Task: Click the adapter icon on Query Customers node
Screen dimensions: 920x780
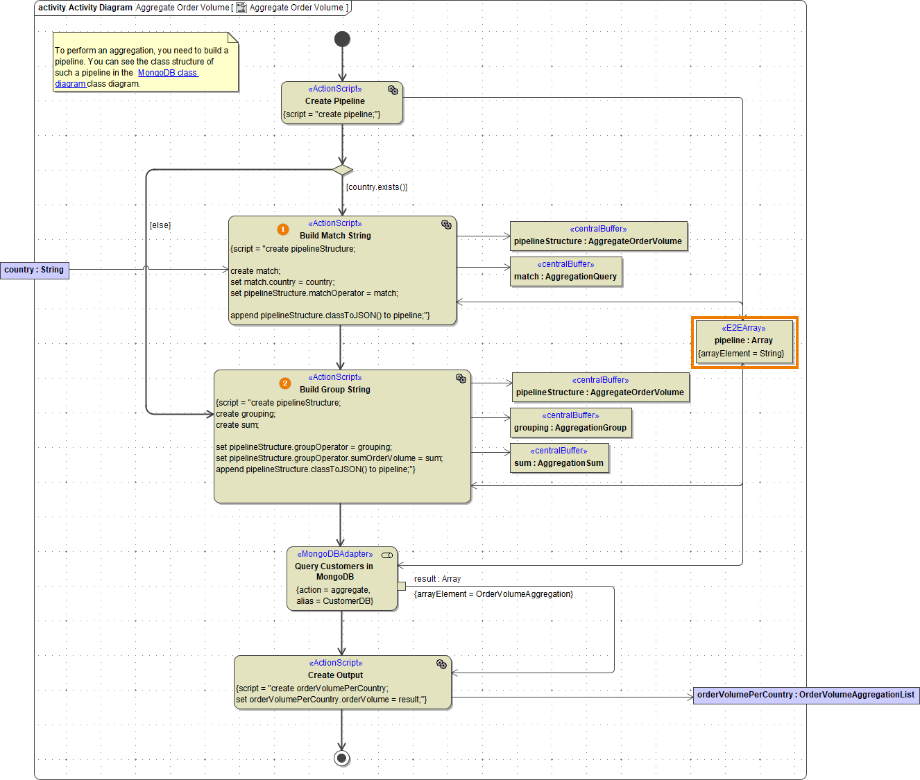Action: [388, 555]
